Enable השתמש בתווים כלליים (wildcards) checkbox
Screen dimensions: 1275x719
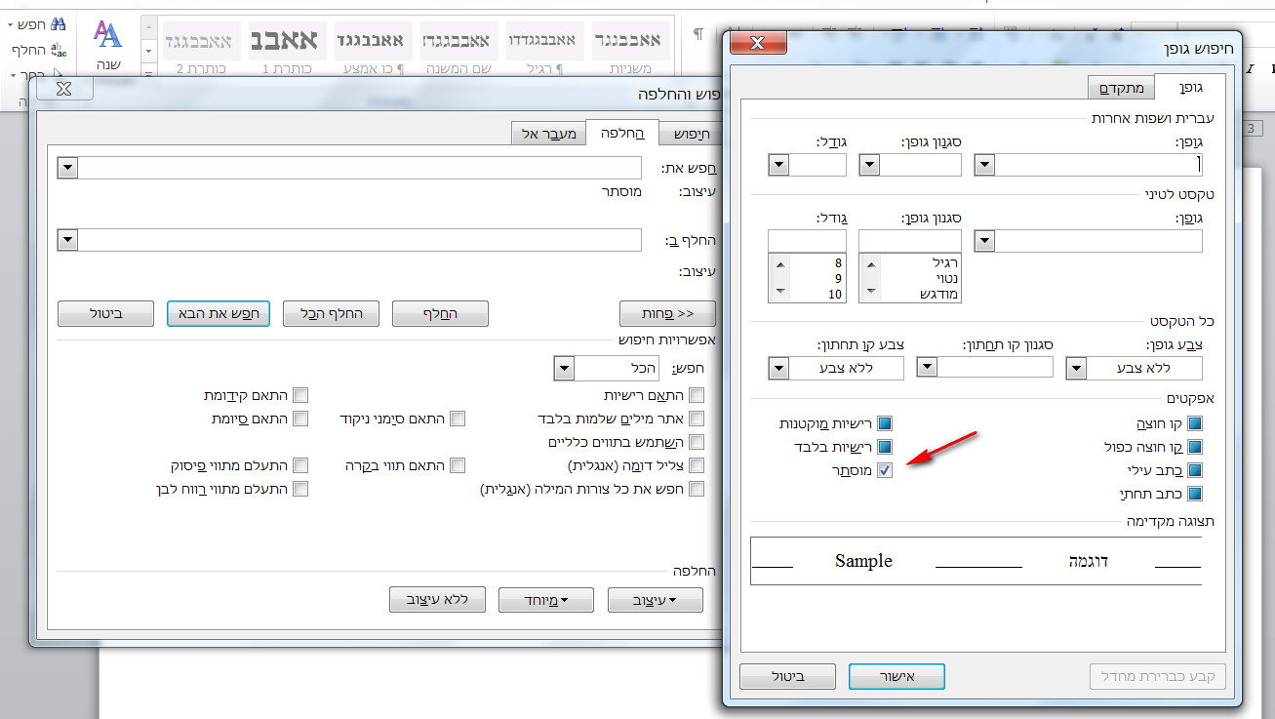pos(697,442)
